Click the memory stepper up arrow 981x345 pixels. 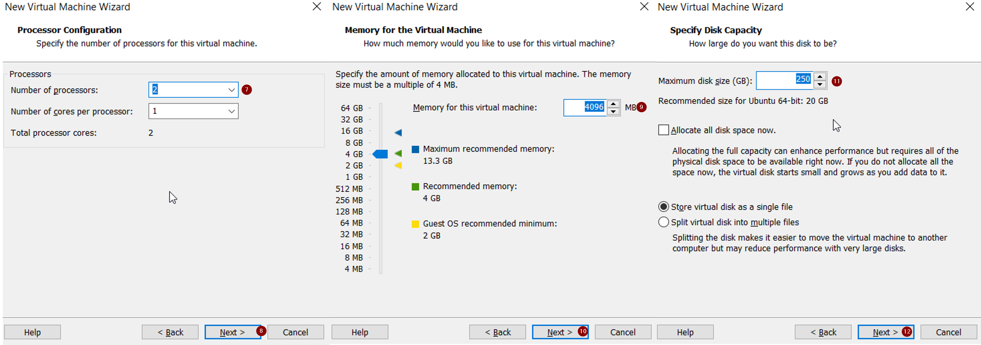pyautogui.click(x=613, y=104)
